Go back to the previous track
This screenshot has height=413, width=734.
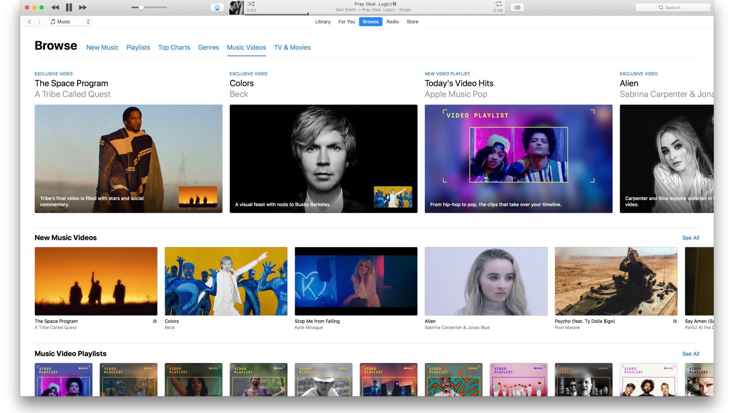tap(55, 7)
